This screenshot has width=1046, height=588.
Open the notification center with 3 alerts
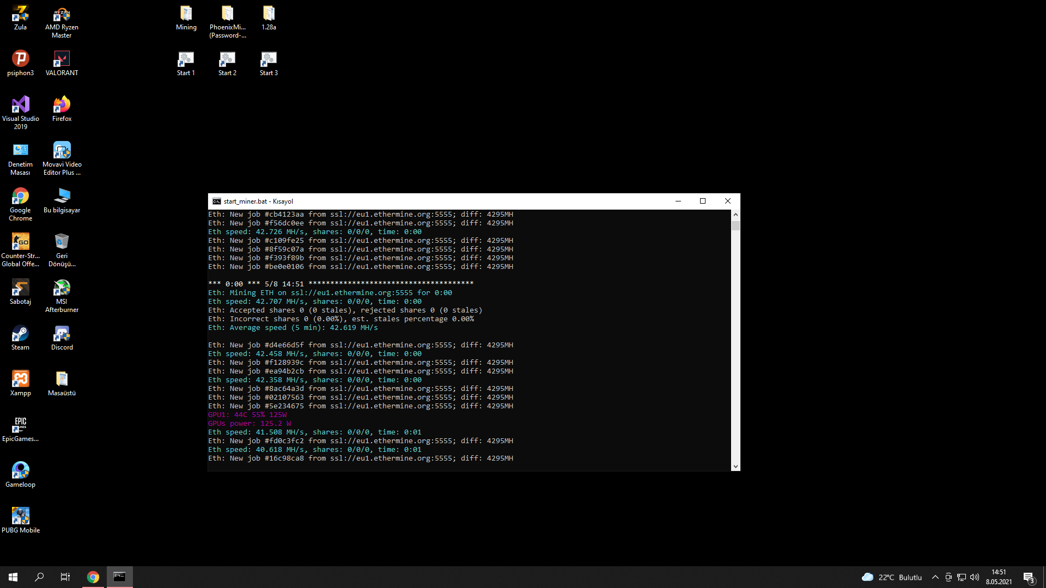(1029, 577)
